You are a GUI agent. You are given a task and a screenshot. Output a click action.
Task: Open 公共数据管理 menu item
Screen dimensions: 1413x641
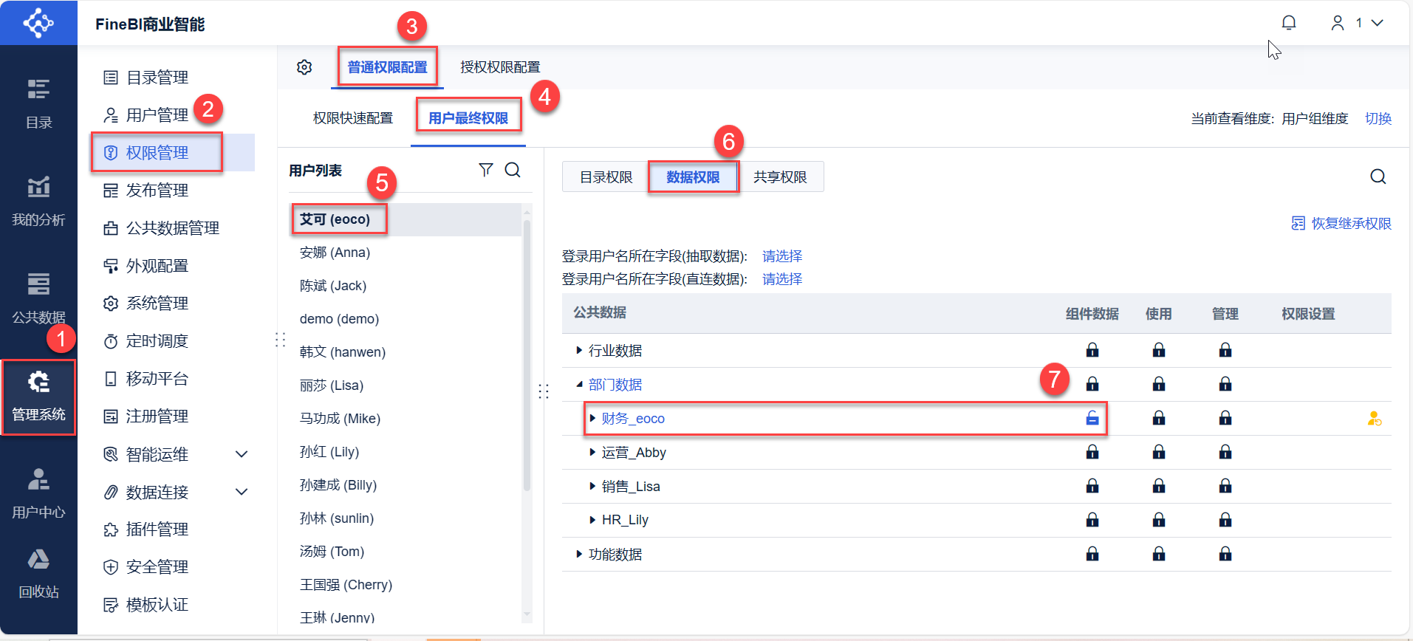161,228
